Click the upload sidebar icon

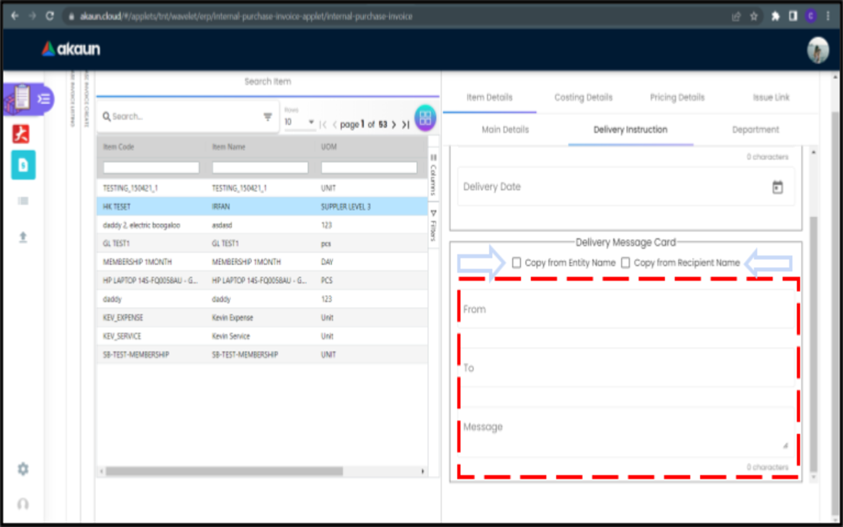[23, 237]
